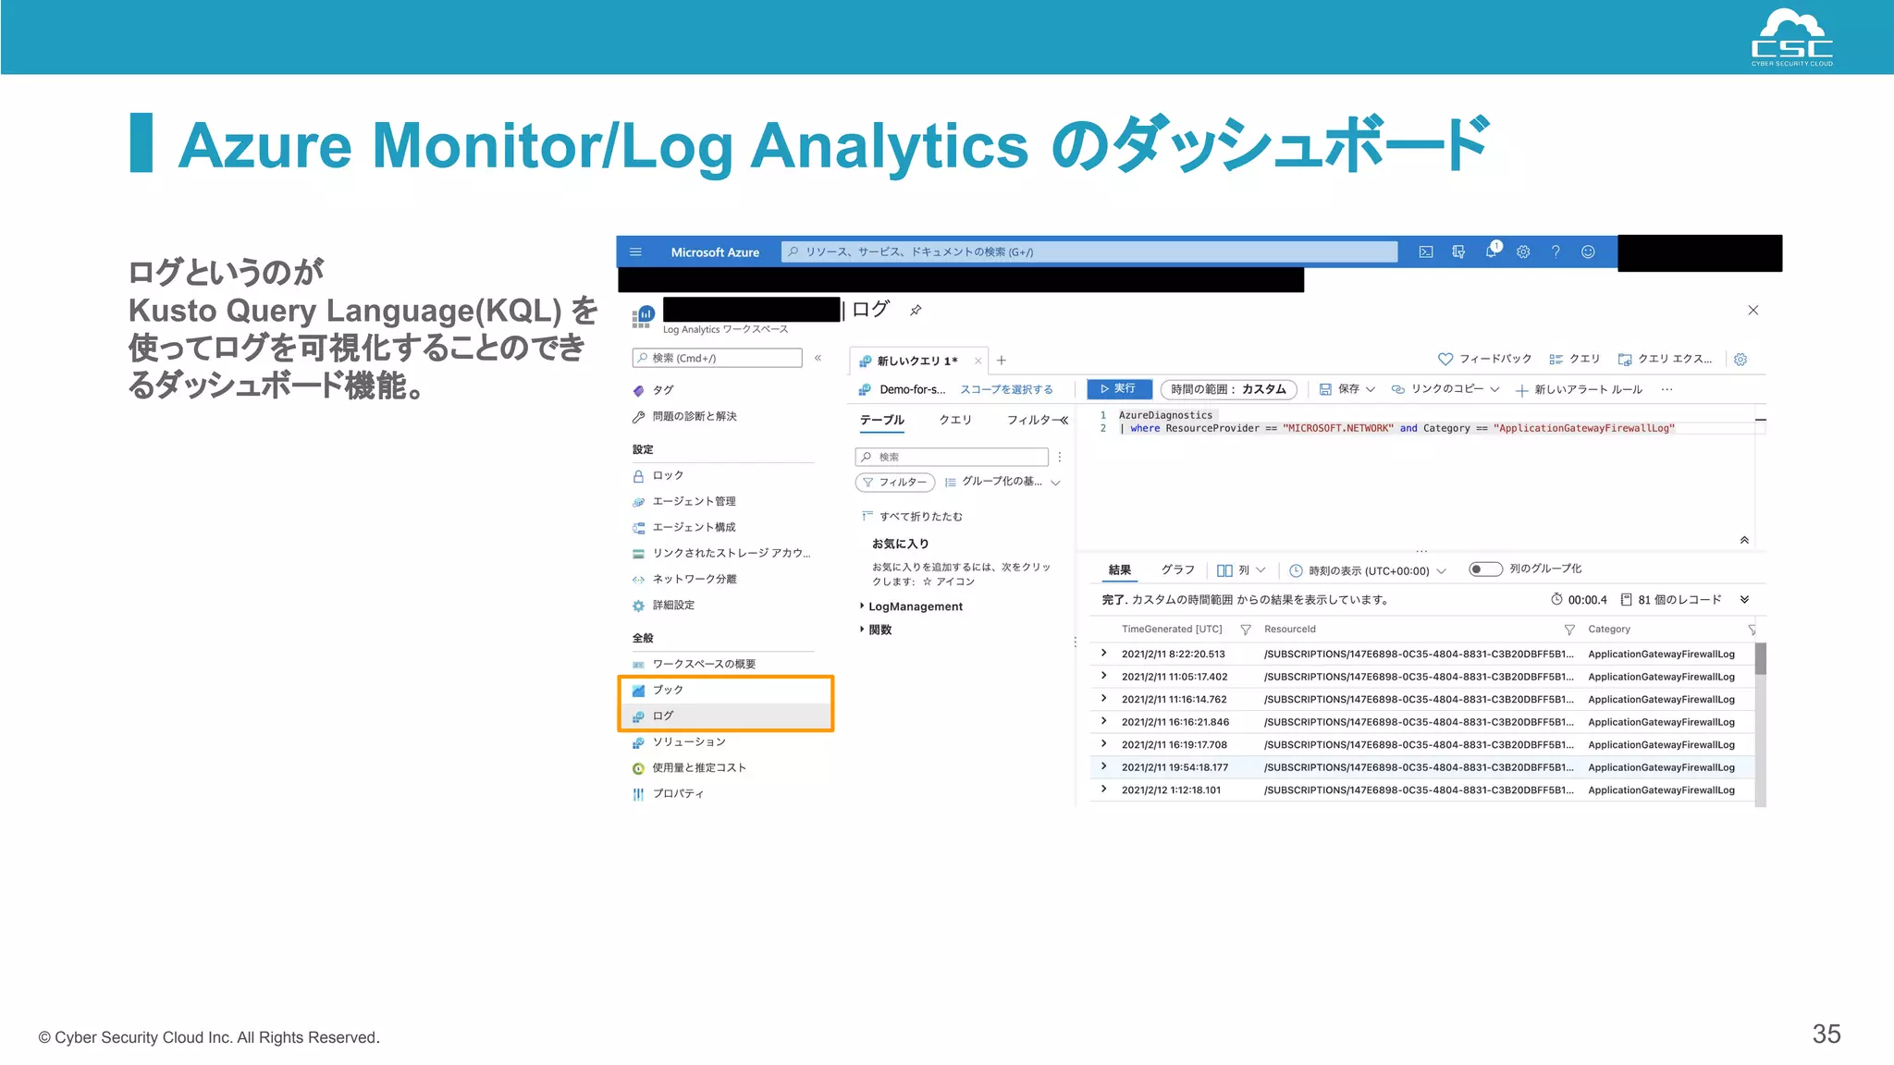Click すべて折りたたむ
Image resolution: width=1894 pixels, height=1065 pixels.
pos(912,516)
